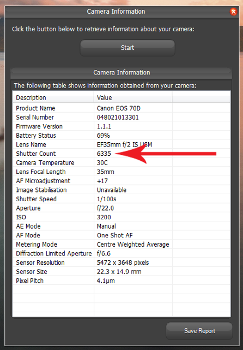This screenshot has width=243, height=350.
Task: Close the Camera Information dialog
Action: point(233,11)
